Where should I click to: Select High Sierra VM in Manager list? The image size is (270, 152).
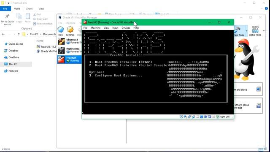[69, 50]
